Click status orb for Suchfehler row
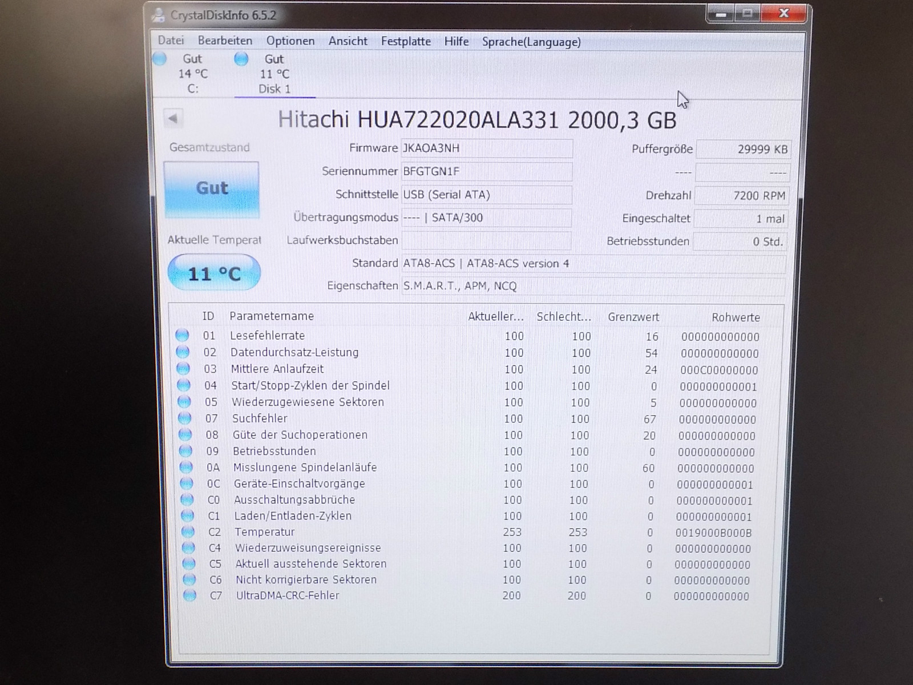Screen dimensions: 913x685 pos(185,418)
